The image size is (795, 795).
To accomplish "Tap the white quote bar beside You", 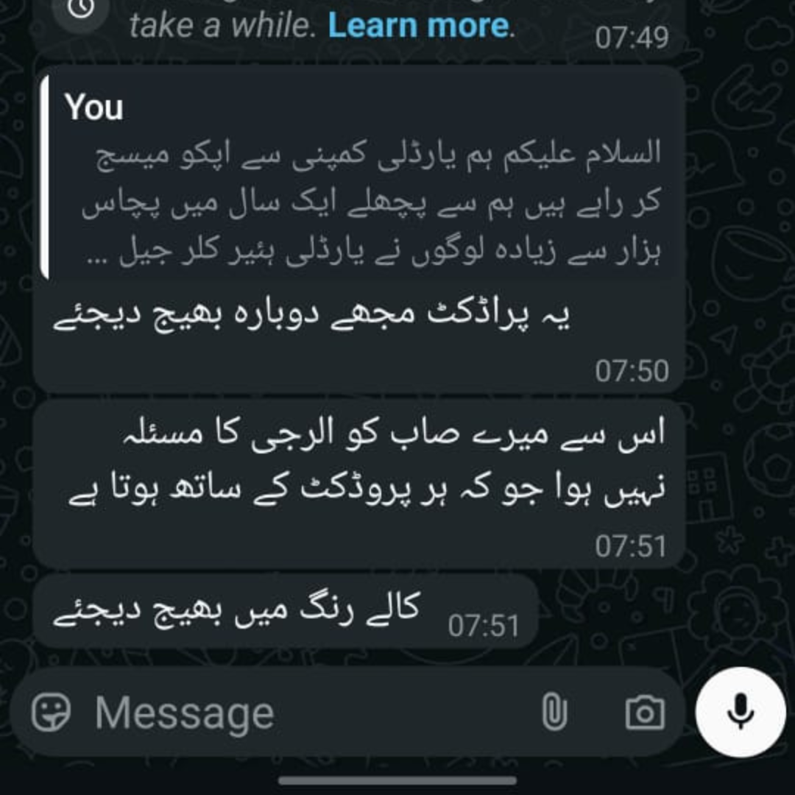I will pyautogui.click(x=45, y=176).
